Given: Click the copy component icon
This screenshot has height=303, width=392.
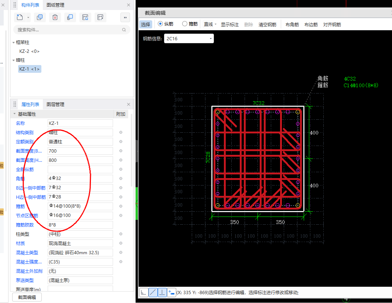Looking at the screenshot, I should (40, 17).
